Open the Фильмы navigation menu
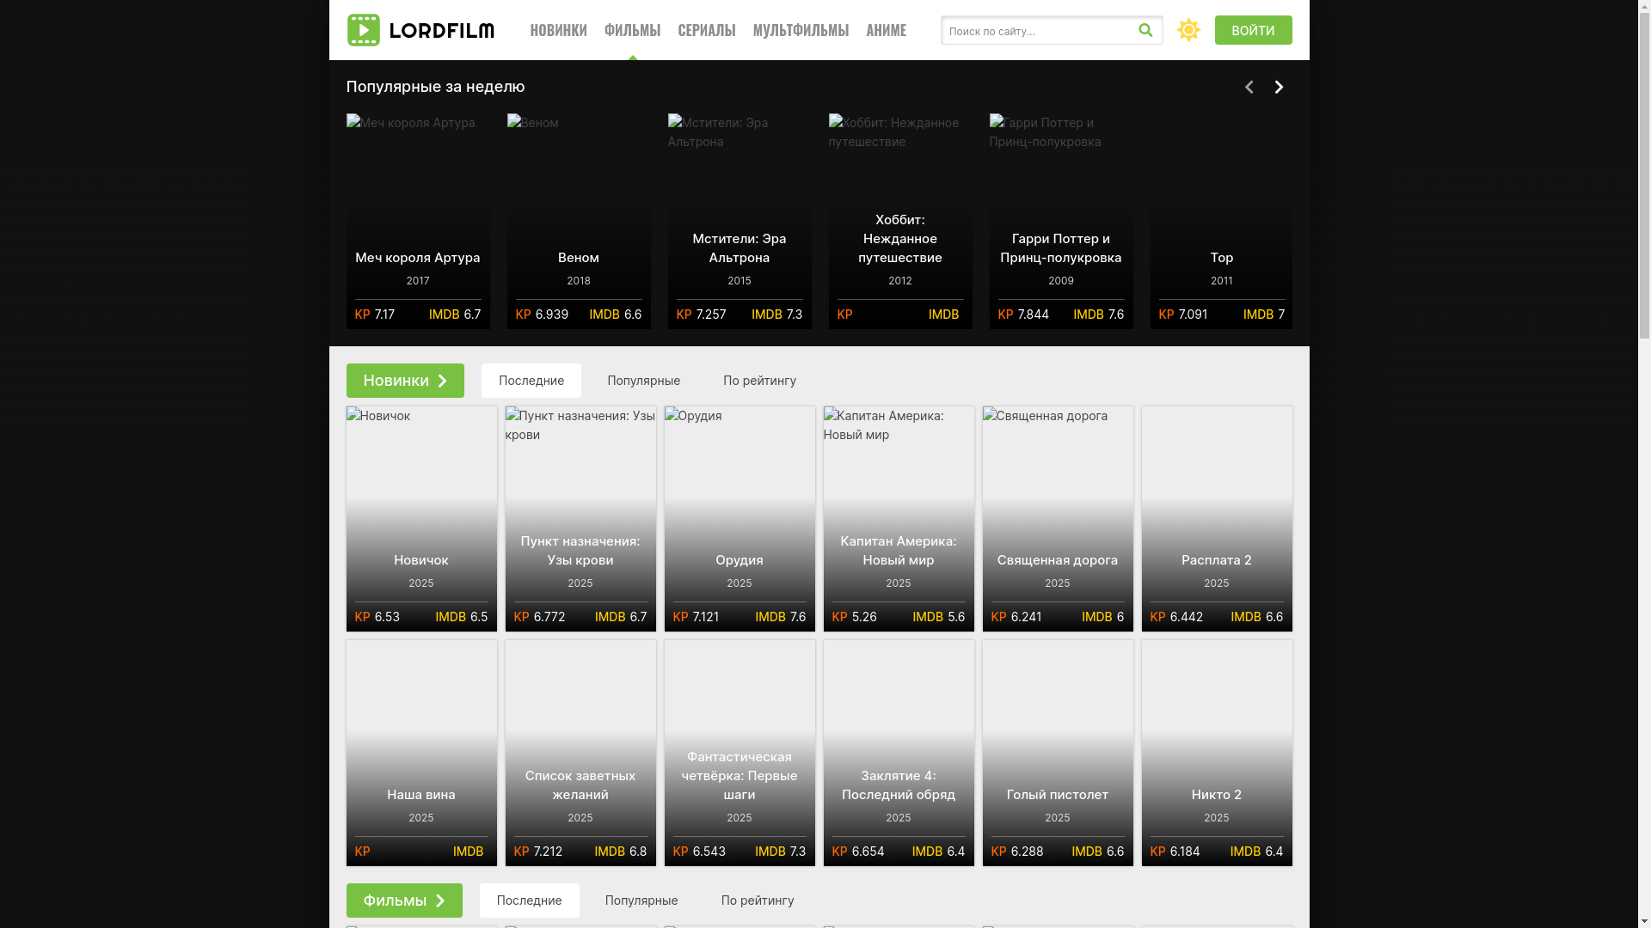 [x=632, y=30]
